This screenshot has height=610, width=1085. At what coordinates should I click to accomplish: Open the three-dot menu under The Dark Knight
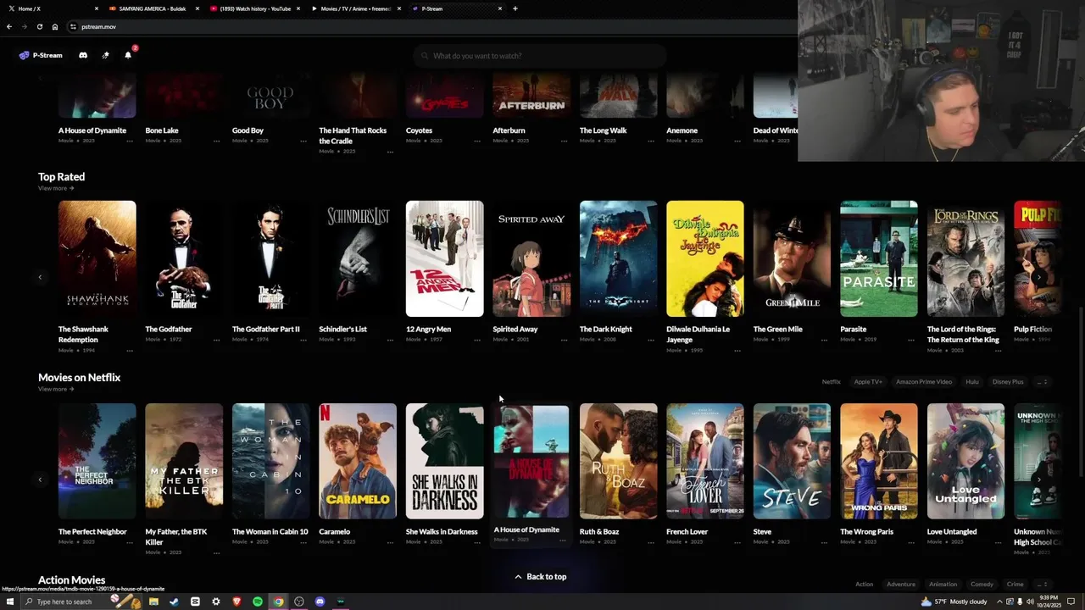click(x=650, y=340)
